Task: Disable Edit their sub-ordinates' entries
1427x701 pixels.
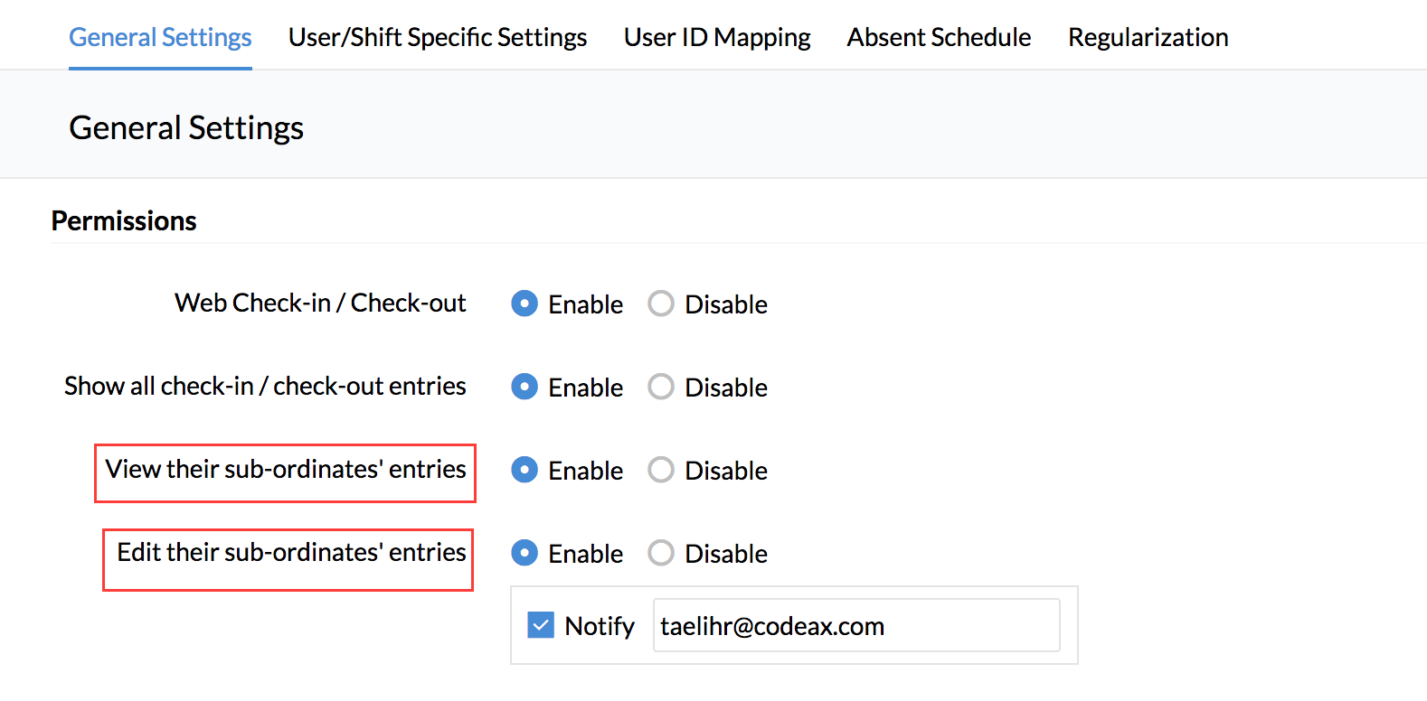Action: 661,553
